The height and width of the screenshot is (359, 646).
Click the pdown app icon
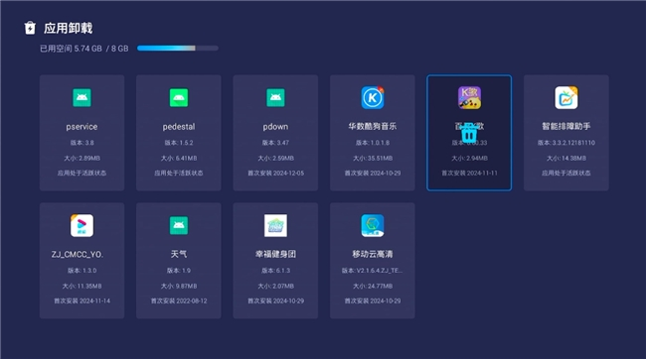pos(275,98)
